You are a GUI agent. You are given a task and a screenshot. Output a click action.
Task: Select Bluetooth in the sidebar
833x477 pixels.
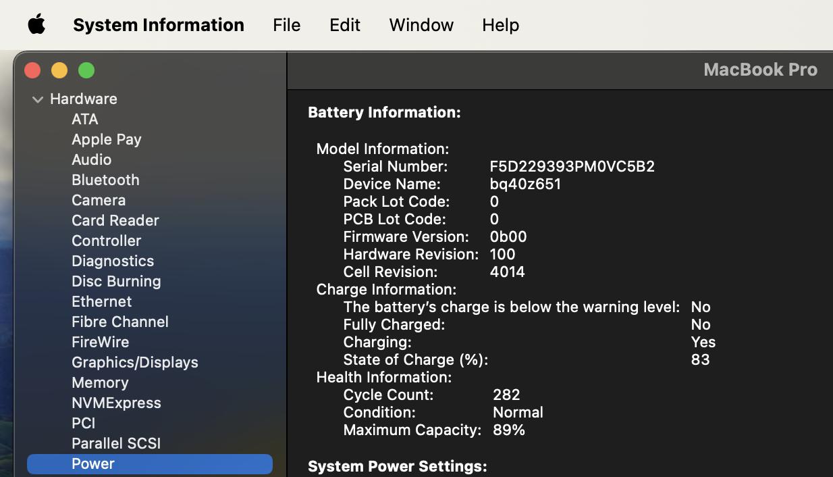(105, 180)
